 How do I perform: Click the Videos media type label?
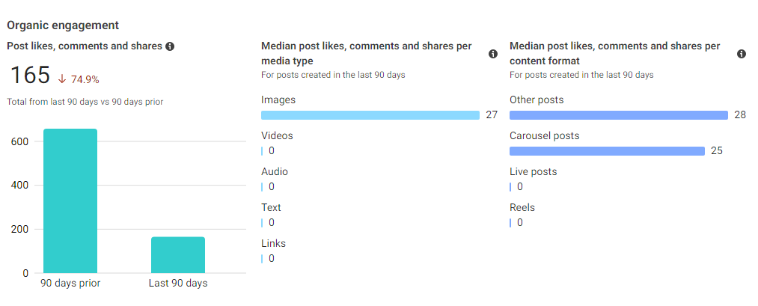click(277, 136)
